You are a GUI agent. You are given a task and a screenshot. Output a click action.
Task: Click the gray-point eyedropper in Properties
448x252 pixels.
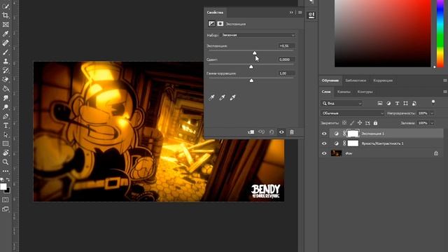pos(222,98)
